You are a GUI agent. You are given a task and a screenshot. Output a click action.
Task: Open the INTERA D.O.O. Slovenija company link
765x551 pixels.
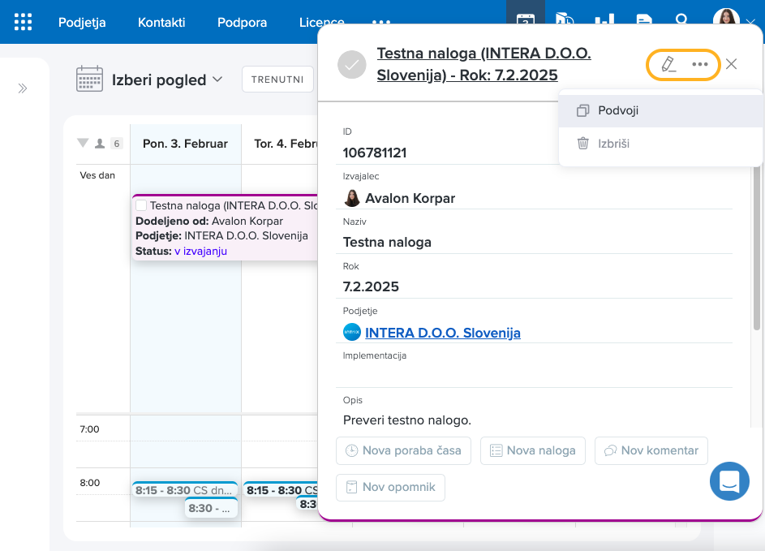coord(442,333)
